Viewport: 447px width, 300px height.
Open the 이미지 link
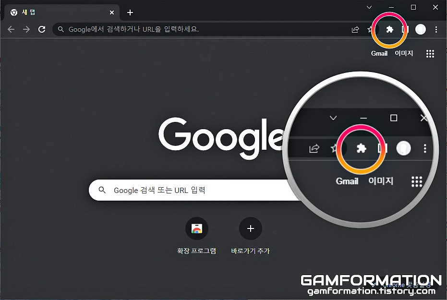404,53
